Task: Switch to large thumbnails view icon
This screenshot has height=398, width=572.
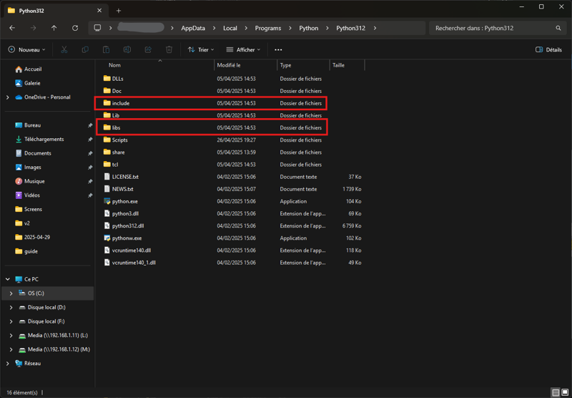Action: pos(565,392)
